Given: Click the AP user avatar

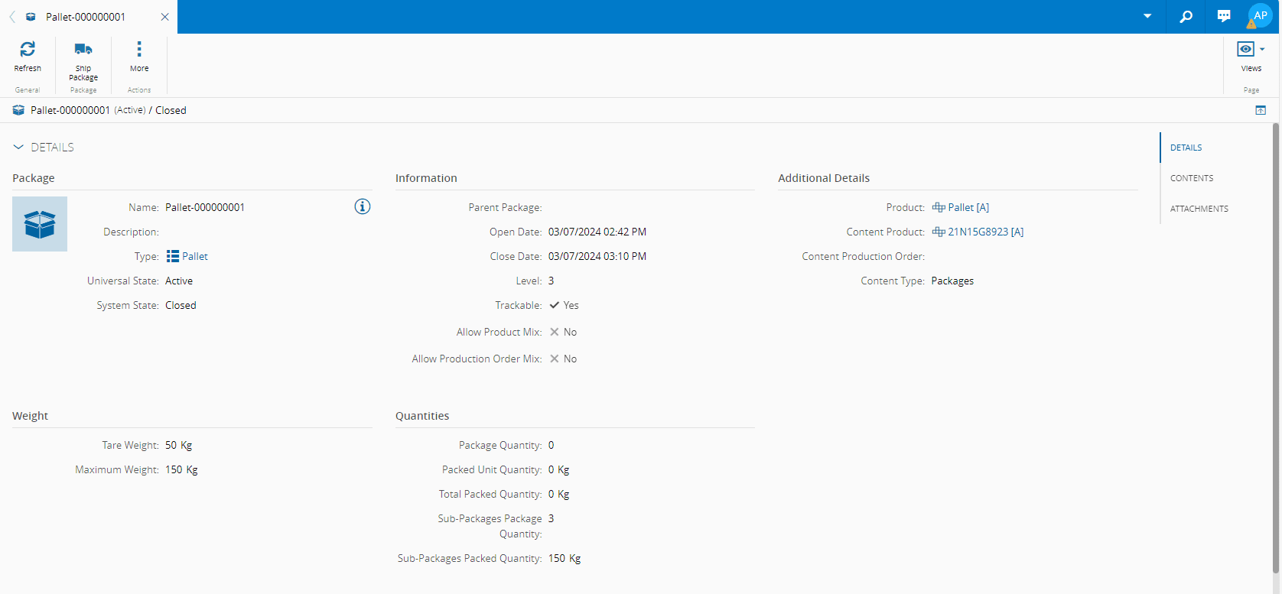Looking at the screenshot, I should pyautogui.click(x=1260, y=16).
